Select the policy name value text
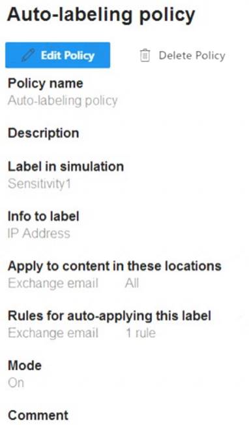The height and width of the screenshot is (425, 249). [x=63, y=101]
